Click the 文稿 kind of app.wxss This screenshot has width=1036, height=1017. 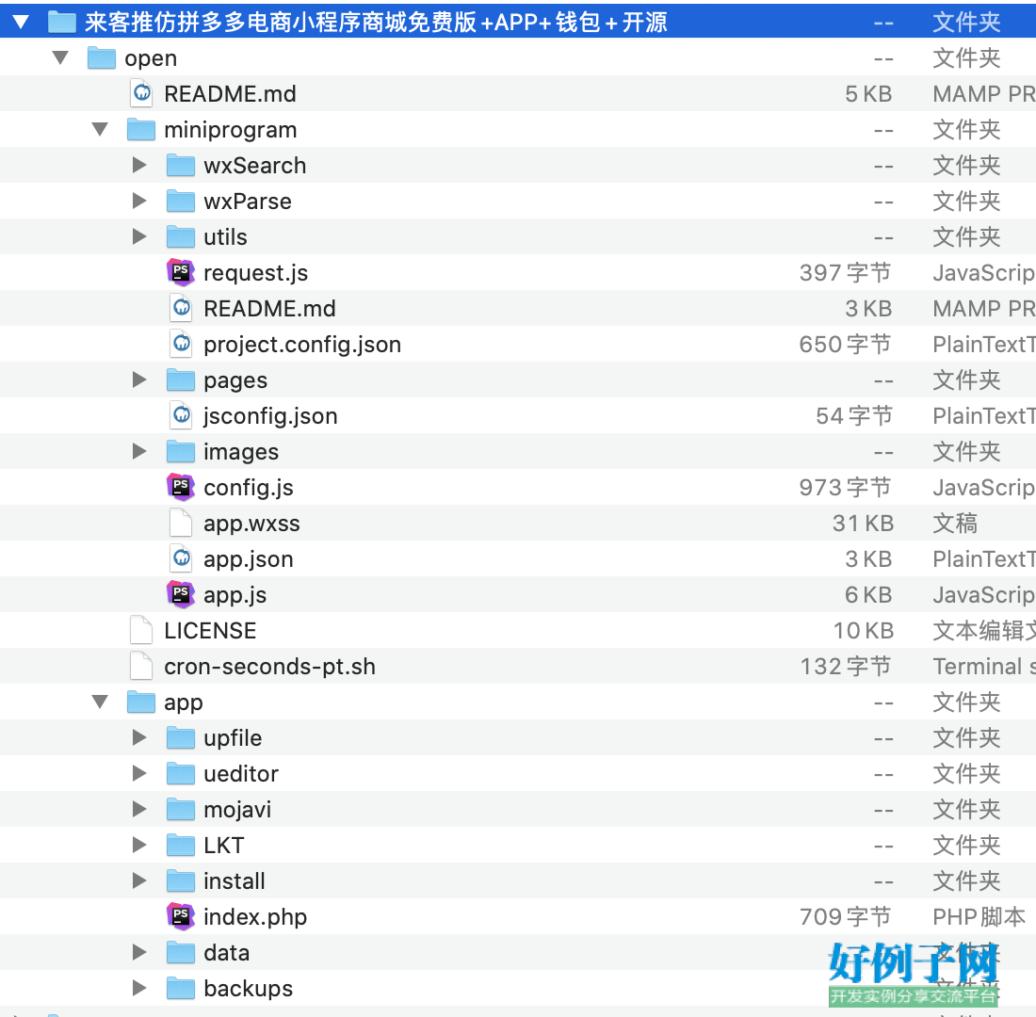pyautogui.click(x=955, y=523)
